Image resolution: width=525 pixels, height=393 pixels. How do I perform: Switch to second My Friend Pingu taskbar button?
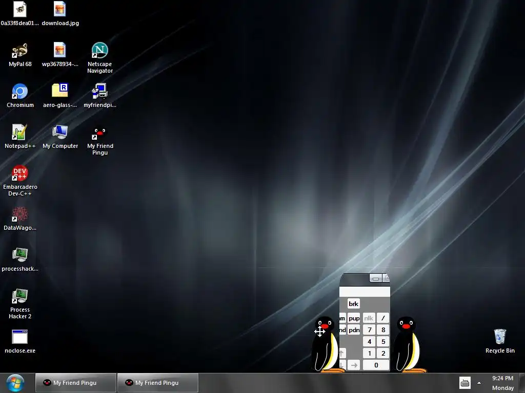[158, 383]
